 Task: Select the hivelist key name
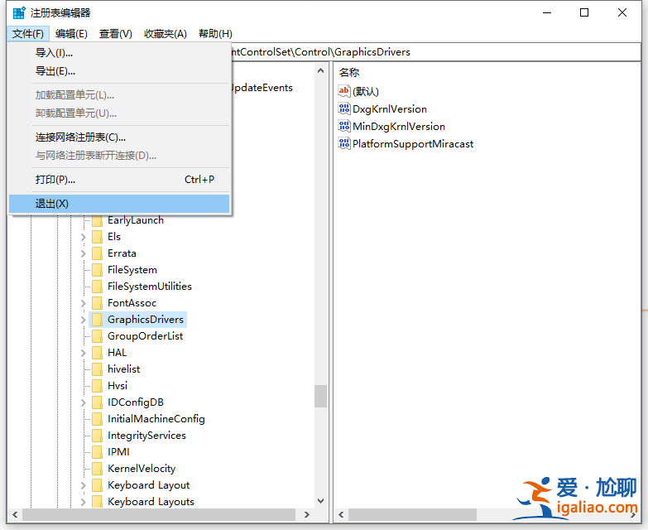pos(123,369)
